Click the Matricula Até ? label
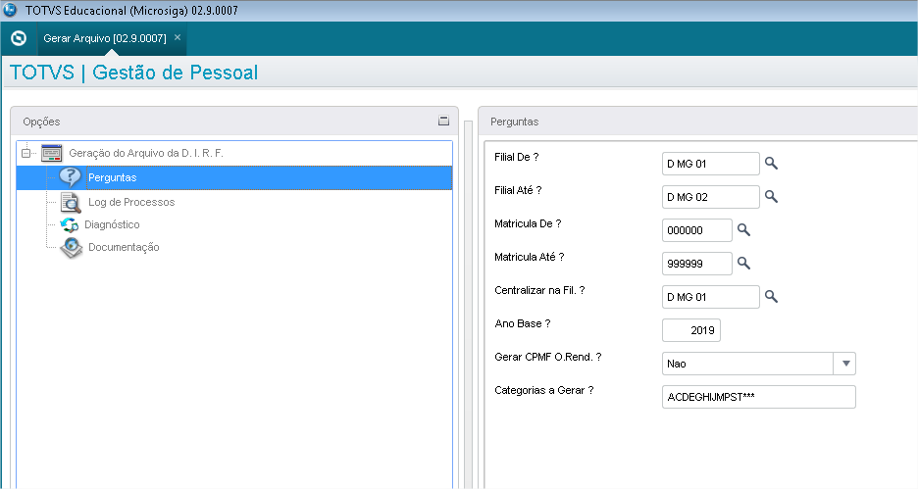Viewport: 918px width, 489px height. coord(530,257)
